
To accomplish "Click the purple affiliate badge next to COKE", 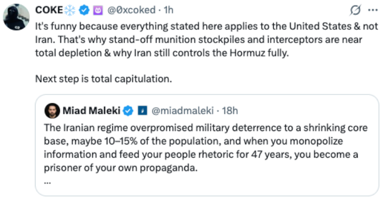I will pyautogui.click(x=98, y=10).
